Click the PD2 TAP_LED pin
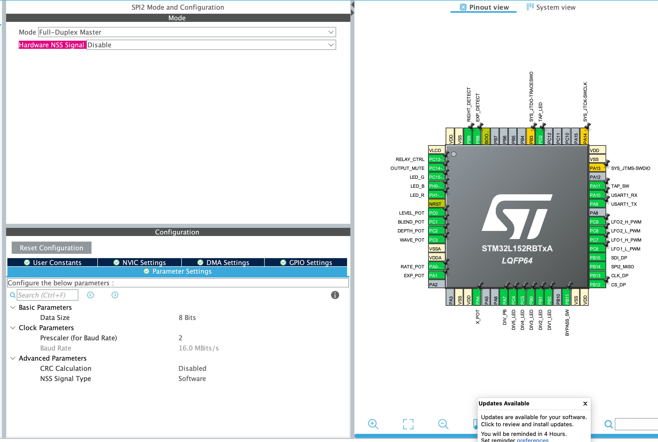658x442 pixels. tap(539, 138)
